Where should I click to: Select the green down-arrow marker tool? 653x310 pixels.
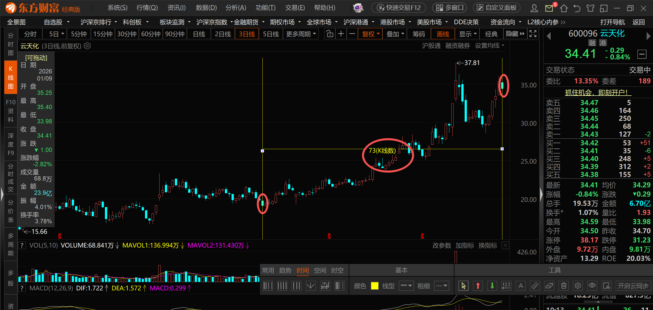click(492, 286)
